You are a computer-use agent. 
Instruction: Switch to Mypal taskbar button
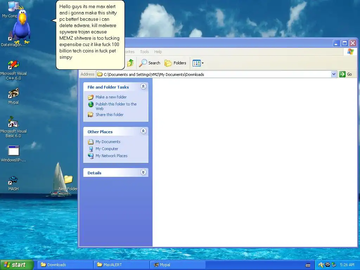coord(178,265)
